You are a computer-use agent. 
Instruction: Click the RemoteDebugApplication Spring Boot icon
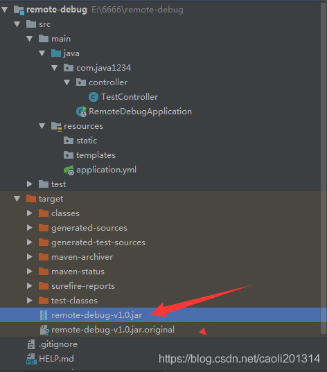click(x=81, y=112)
